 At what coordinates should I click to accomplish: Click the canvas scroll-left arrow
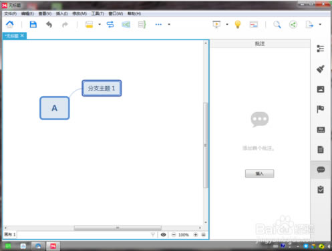6,228
